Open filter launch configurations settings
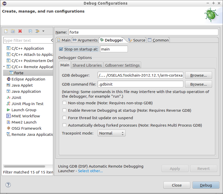The width and height of the screenshot is (223, 194). point(37,31)
